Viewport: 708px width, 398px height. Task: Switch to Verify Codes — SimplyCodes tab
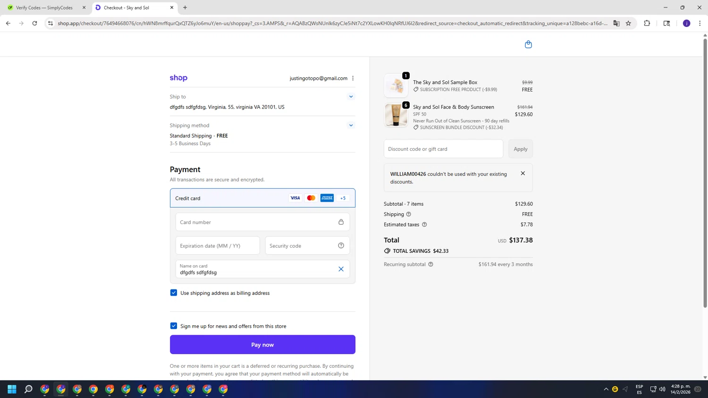coord(44,8)
